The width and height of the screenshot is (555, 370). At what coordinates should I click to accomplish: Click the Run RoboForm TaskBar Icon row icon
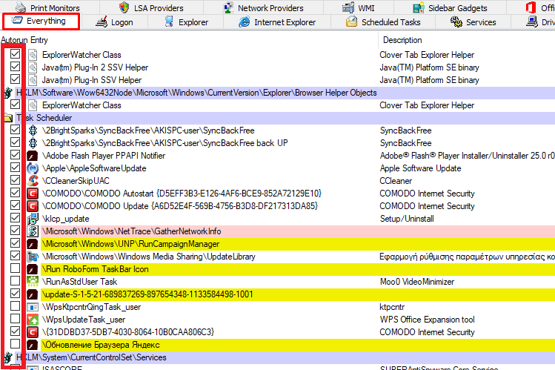click(x=33, y=269)
